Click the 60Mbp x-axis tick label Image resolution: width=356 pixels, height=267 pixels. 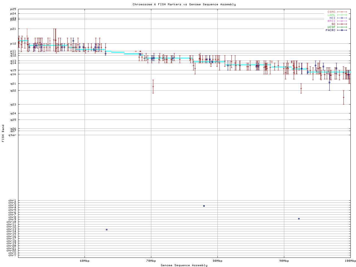[85, 261]
